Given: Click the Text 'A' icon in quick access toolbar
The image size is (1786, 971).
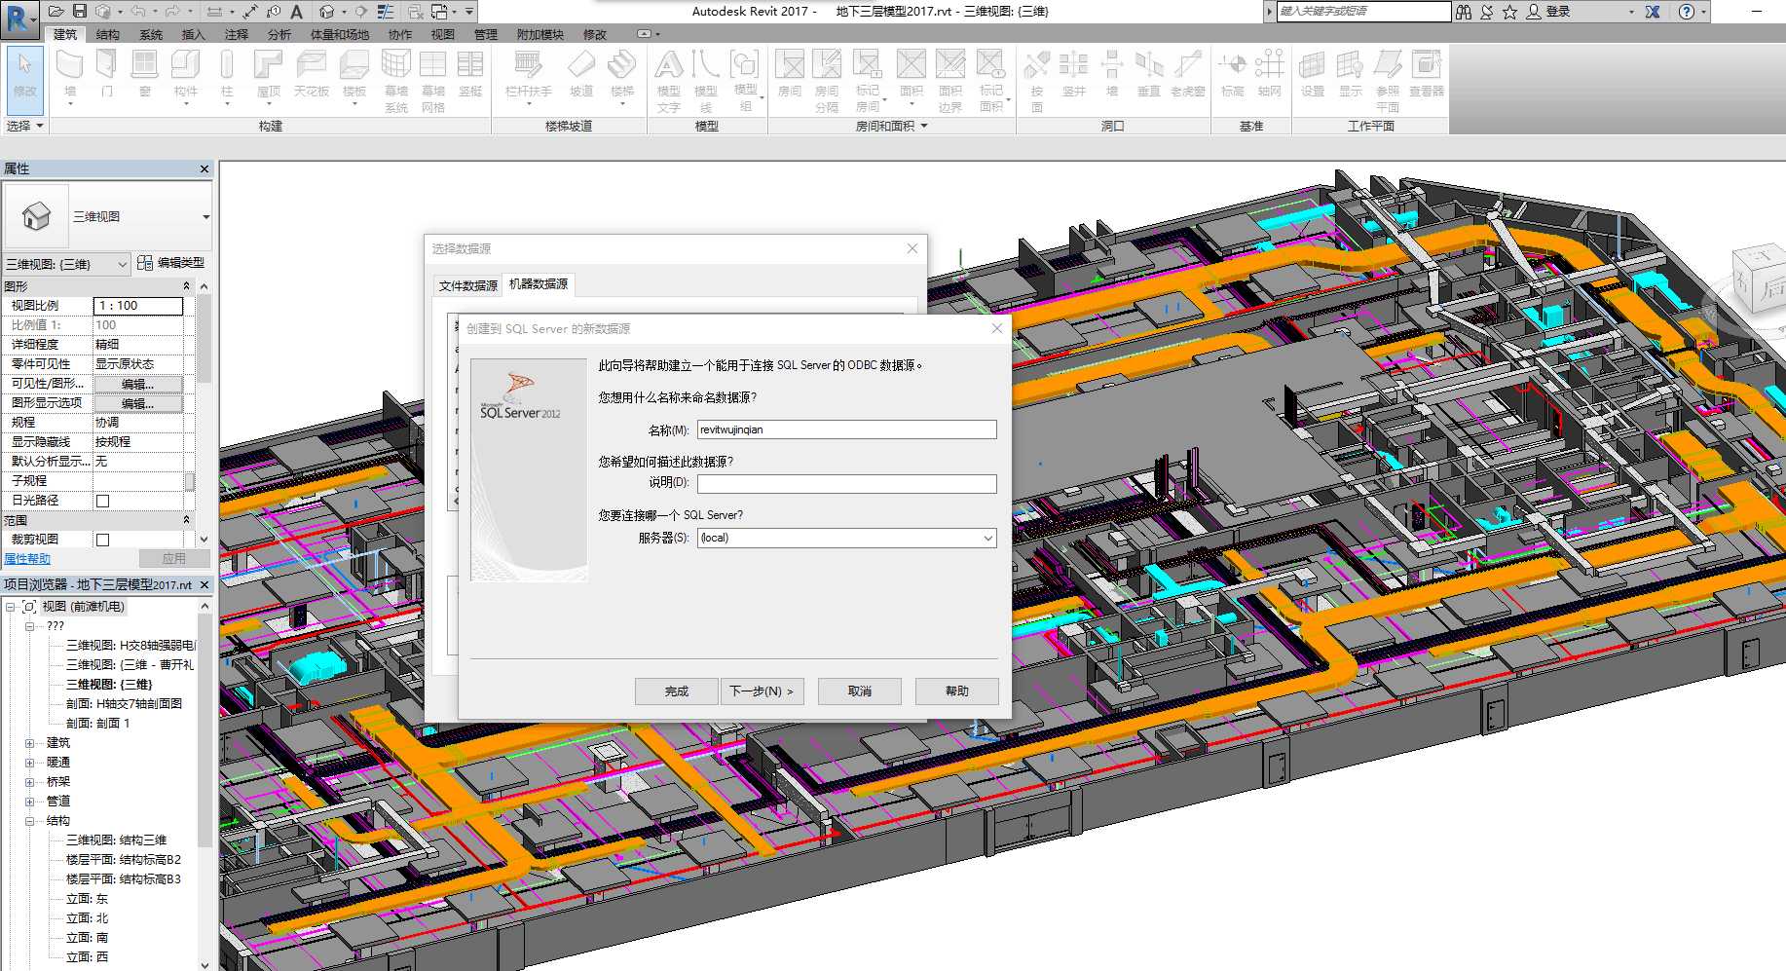Looking at the screenshot, I should (x=297, y=12).
